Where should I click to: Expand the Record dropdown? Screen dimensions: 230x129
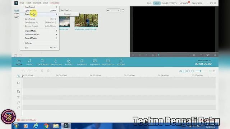66,10
